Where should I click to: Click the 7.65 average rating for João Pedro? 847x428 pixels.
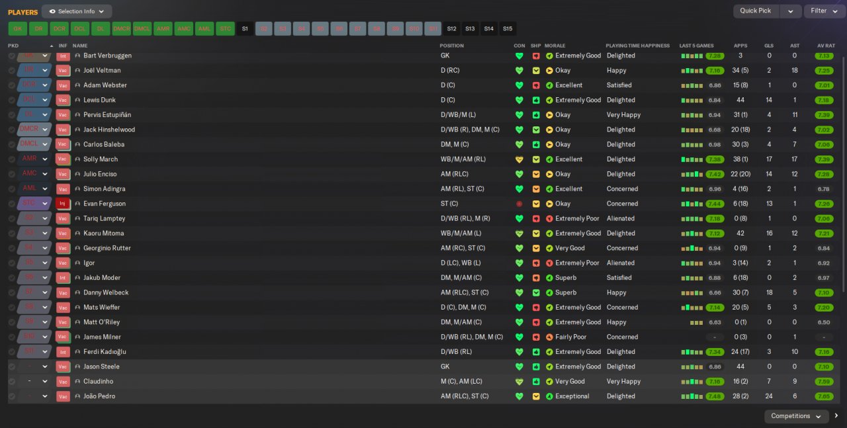tap(824, 396)
